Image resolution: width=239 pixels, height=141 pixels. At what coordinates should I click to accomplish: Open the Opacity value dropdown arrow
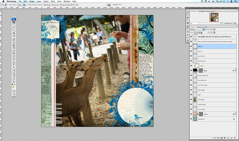click(214, 29)
